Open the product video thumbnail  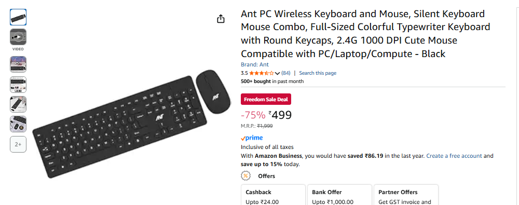(x=18, y=37)
